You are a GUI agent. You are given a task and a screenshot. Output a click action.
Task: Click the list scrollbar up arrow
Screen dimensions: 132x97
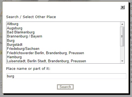tap(122, 24)
